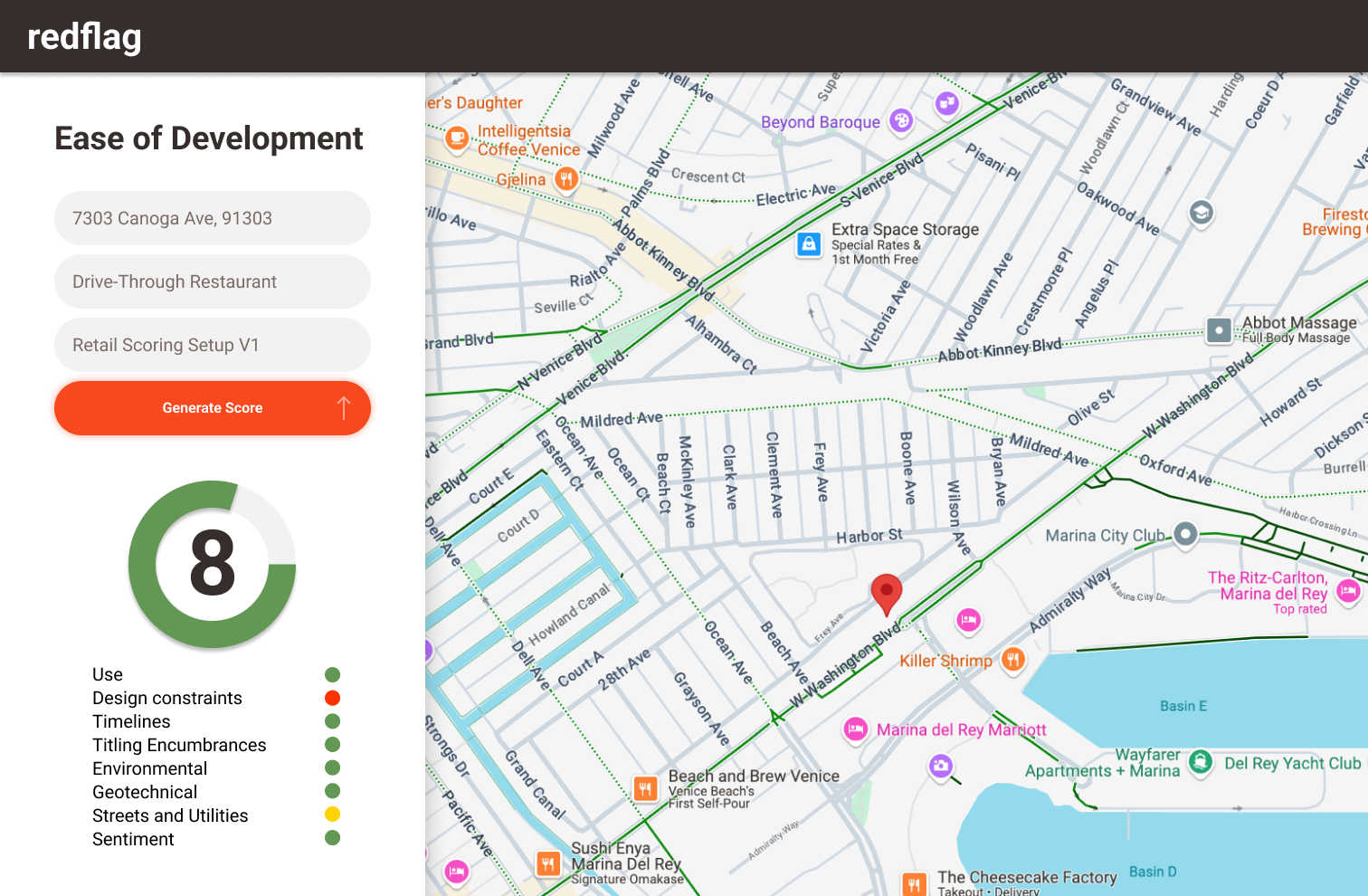Click the Extra Space Storage icon

(809, 244)
